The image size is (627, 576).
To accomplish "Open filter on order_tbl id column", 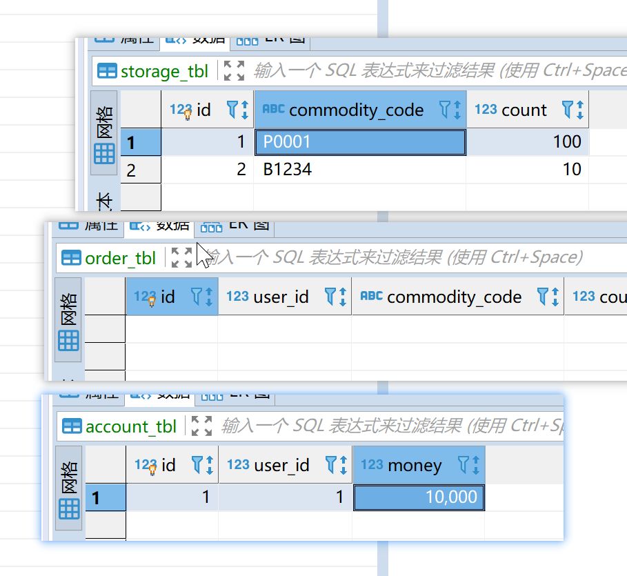I will (197, 297).
